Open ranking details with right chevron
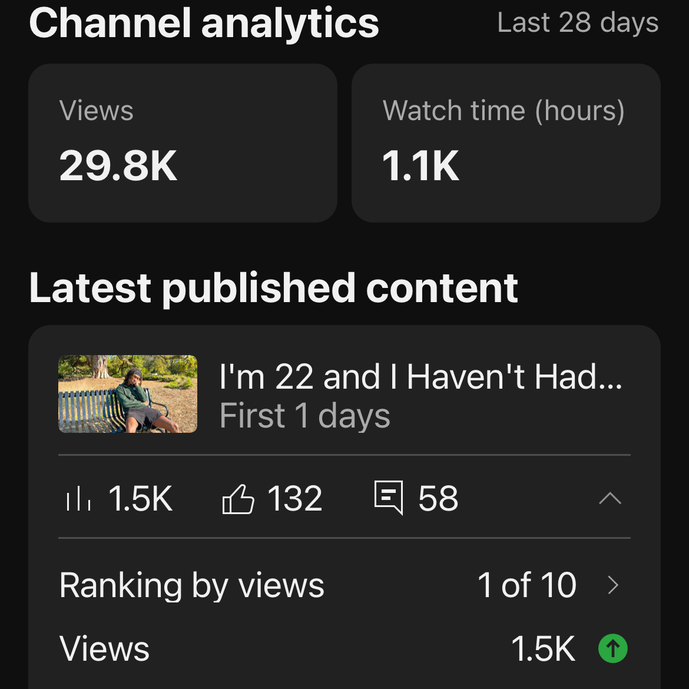Image resolution: width=689 pixels, height=689 pixels. click(x=613, y=585)
